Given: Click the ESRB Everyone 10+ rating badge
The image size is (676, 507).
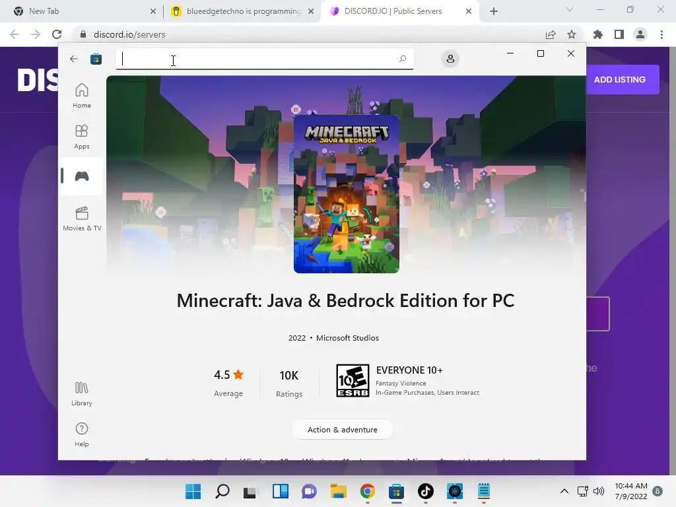Looking at the screenshot, I should click(353, 381).
